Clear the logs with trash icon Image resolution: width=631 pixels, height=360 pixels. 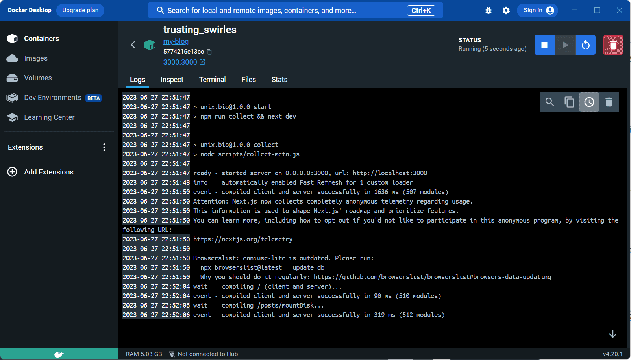coord(609,102)
